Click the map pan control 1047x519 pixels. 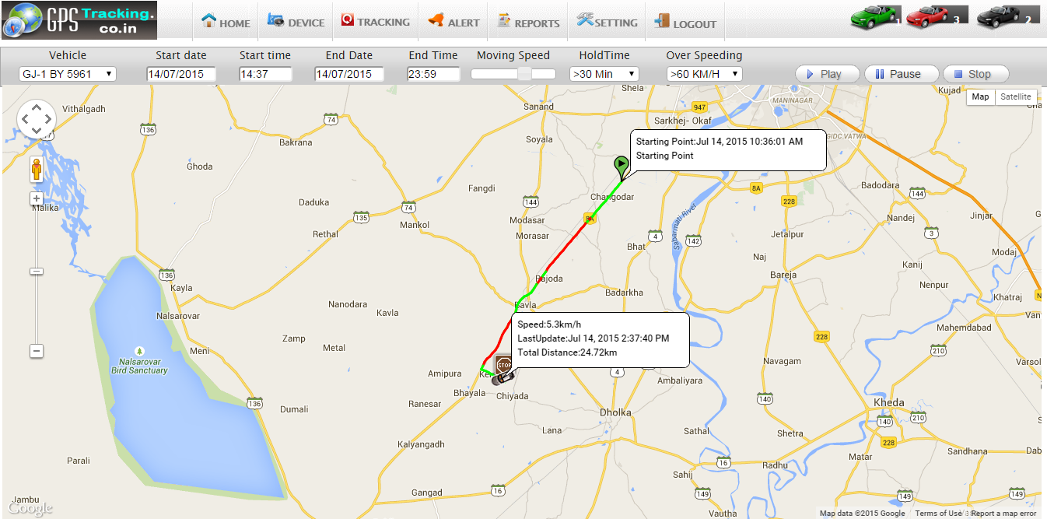point(37,119)
